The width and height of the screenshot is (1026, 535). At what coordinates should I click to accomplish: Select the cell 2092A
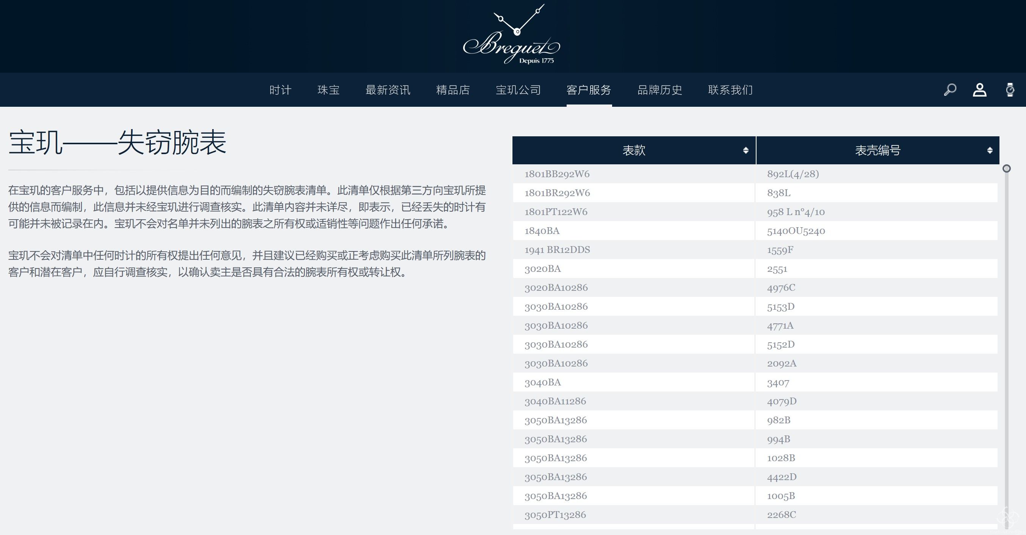pos(877,363)
